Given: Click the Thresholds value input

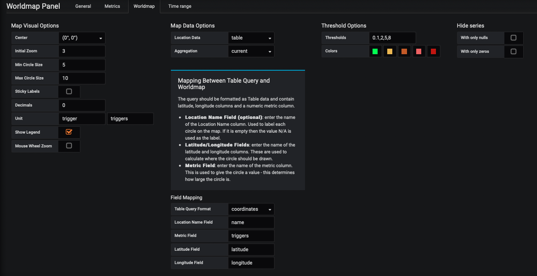Looking at the screenshot, I should tap(391, 38).
